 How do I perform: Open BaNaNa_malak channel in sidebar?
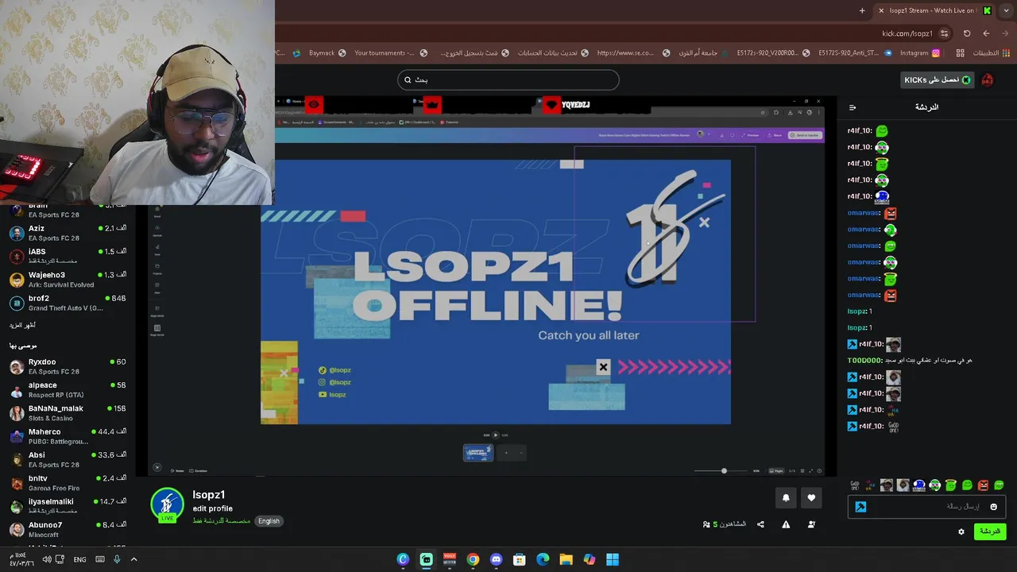point(68,412)
